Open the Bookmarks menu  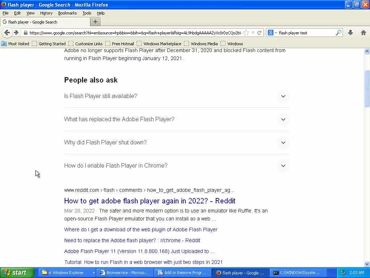(x=68, y=13)
